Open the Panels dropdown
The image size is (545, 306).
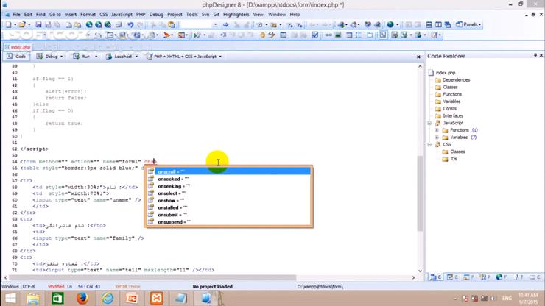click(x=468, y=25)
